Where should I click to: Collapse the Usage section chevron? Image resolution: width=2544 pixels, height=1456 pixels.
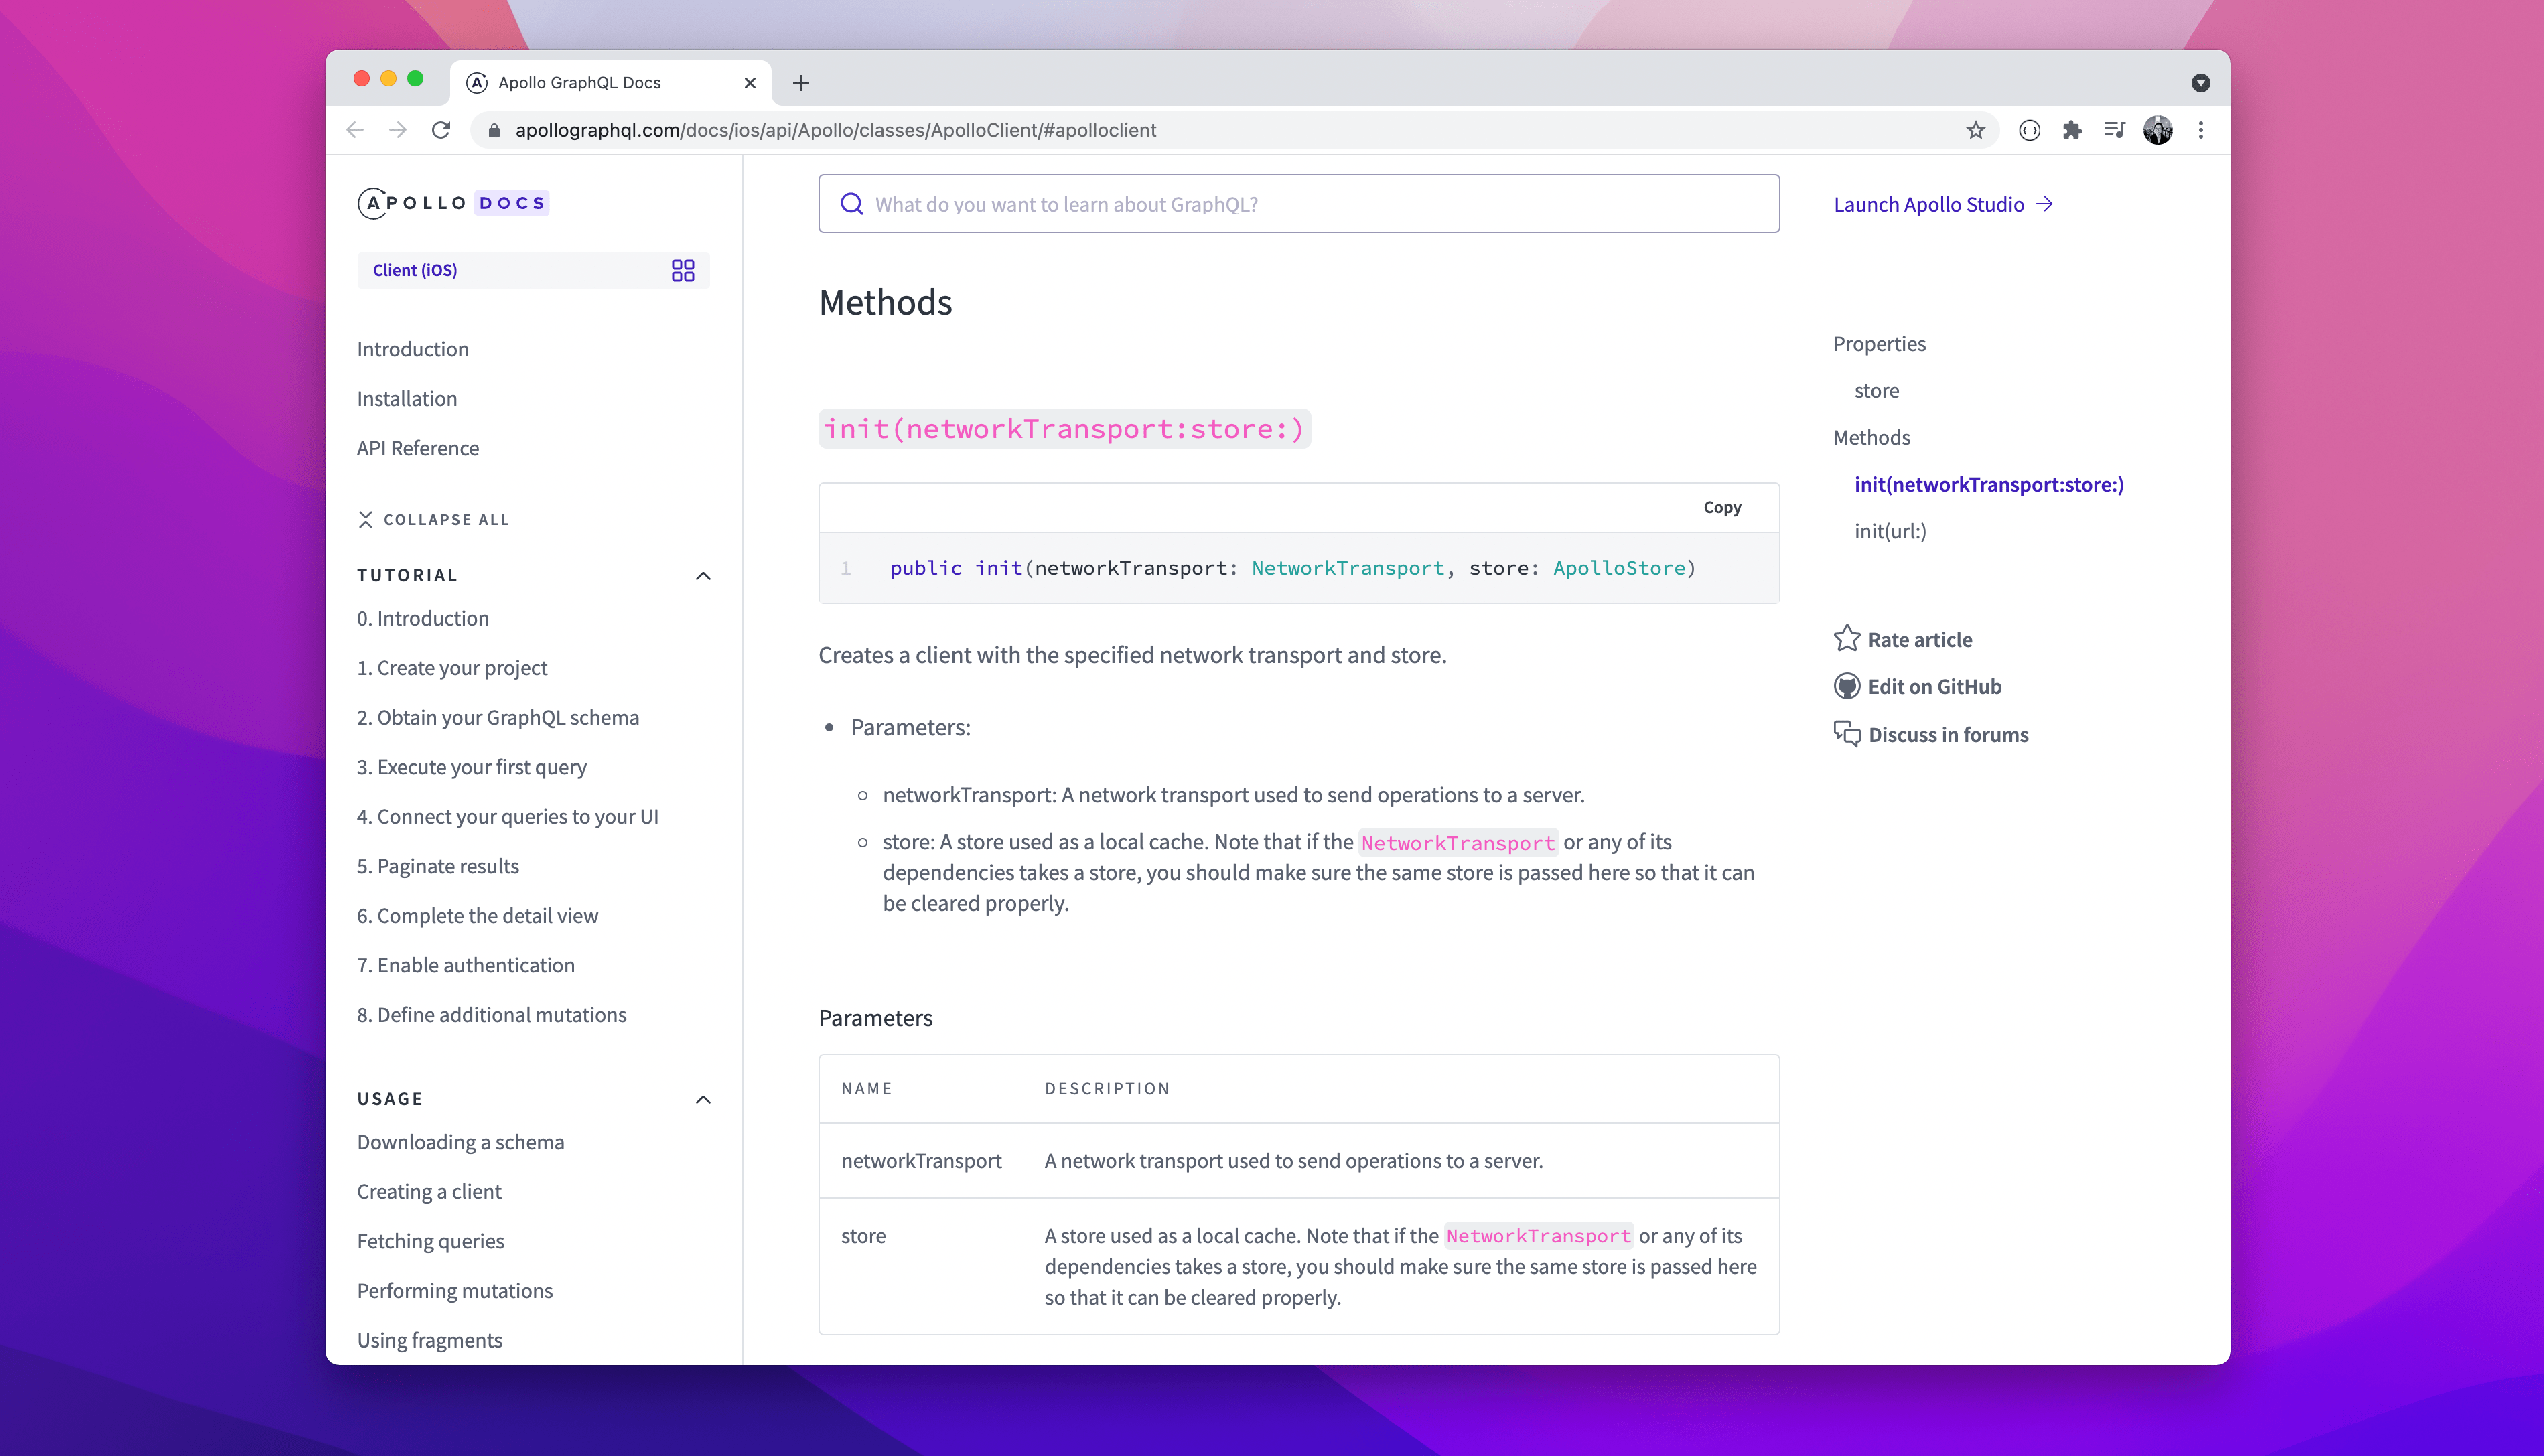[703, 1099]
